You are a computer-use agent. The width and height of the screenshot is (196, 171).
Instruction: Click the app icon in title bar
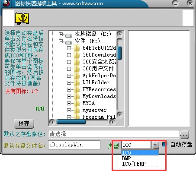(6, 3)
